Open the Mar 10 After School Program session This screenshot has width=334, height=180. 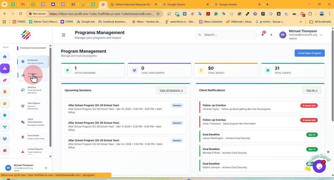pos(125,109)
